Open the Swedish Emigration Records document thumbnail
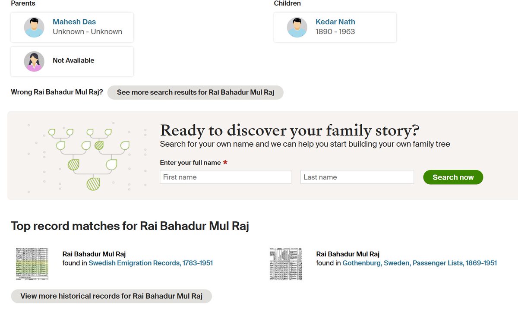 click(32, 263)
